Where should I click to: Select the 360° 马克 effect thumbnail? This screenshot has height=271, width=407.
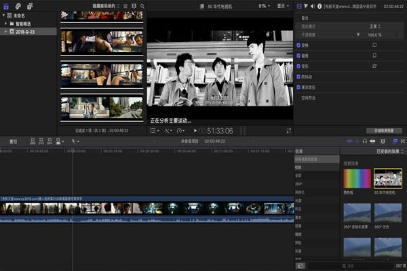388,213
